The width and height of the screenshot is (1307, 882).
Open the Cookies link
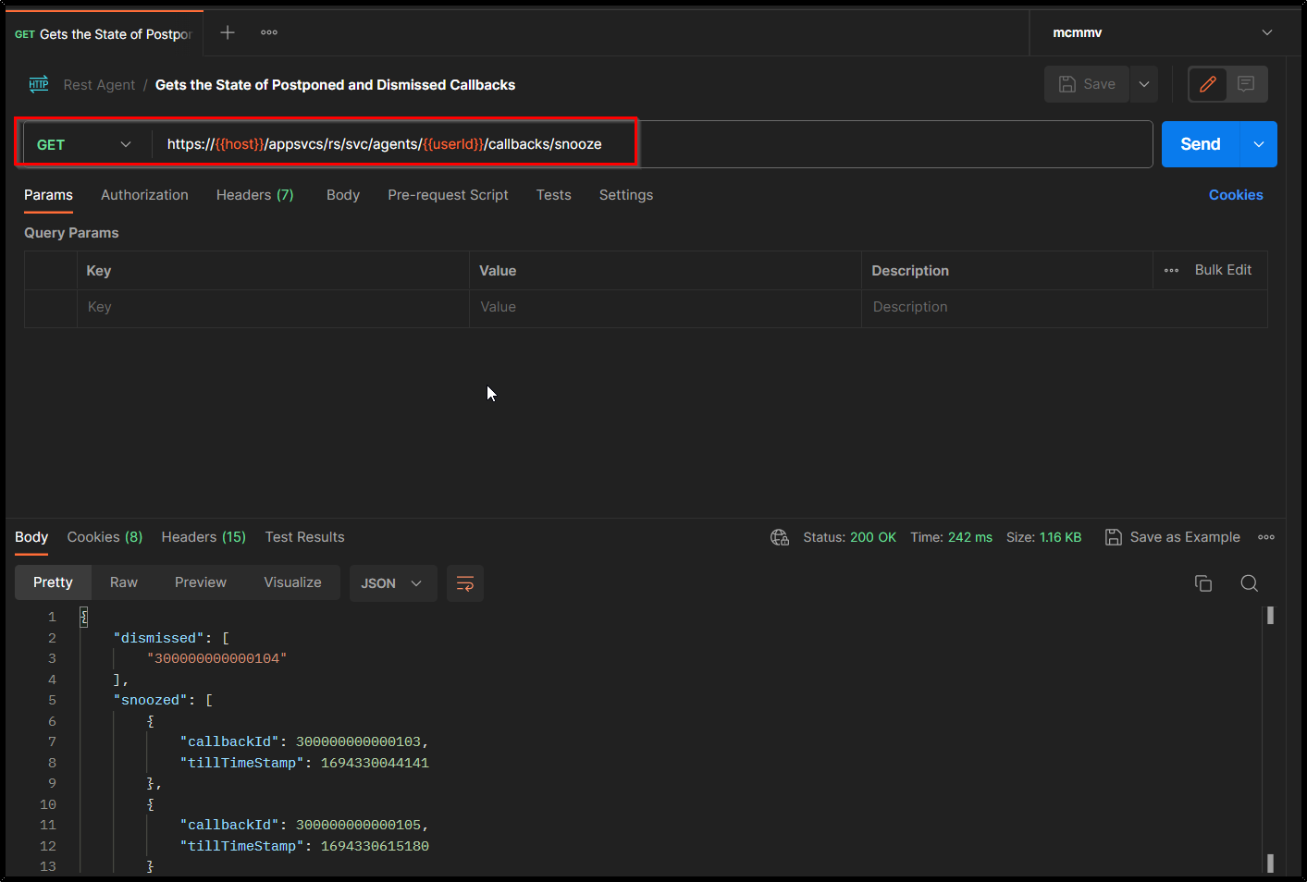[1236, 195]
